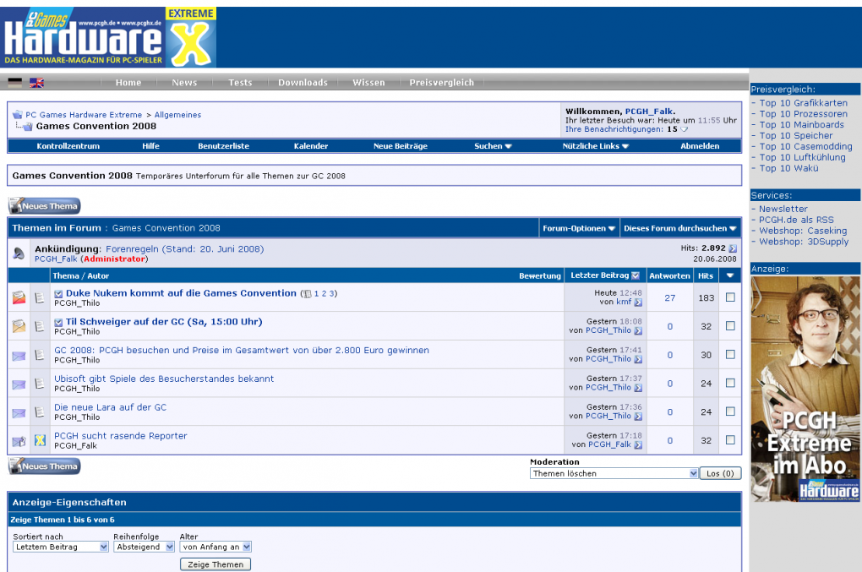This screenshot has height=572, width=862.
Task: Click the 27 replies count for Duke Nukem
Action: [669, 297]
